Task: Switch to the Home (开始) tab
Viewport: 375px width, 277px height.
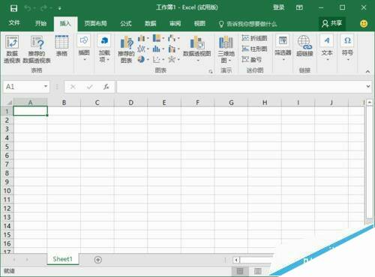Action: pos(40,23)
